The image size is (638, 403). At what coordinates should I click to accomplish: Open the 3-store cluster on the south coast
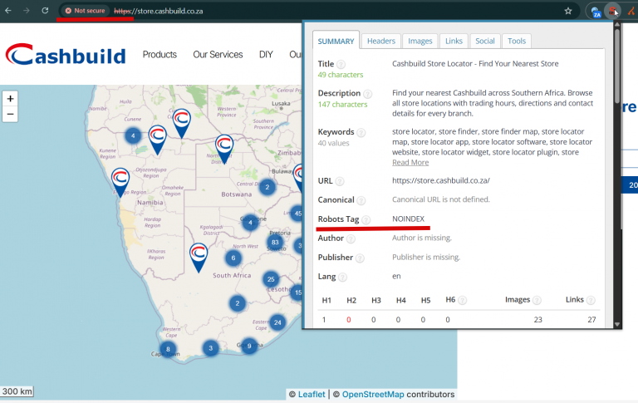(x=211, y=348)
